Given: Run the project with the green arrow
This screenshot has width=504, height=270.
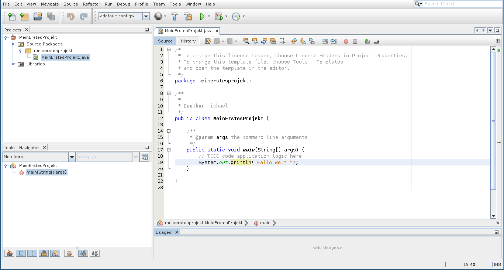Looking at the screenshot, I should point(202,17).
